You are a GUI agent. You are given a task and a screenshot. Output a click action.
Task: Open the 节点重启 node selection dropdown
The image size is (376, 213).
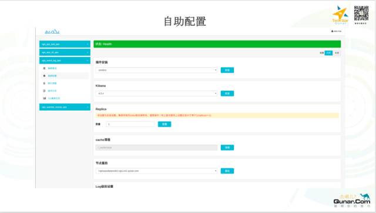(x=157, y=171)
